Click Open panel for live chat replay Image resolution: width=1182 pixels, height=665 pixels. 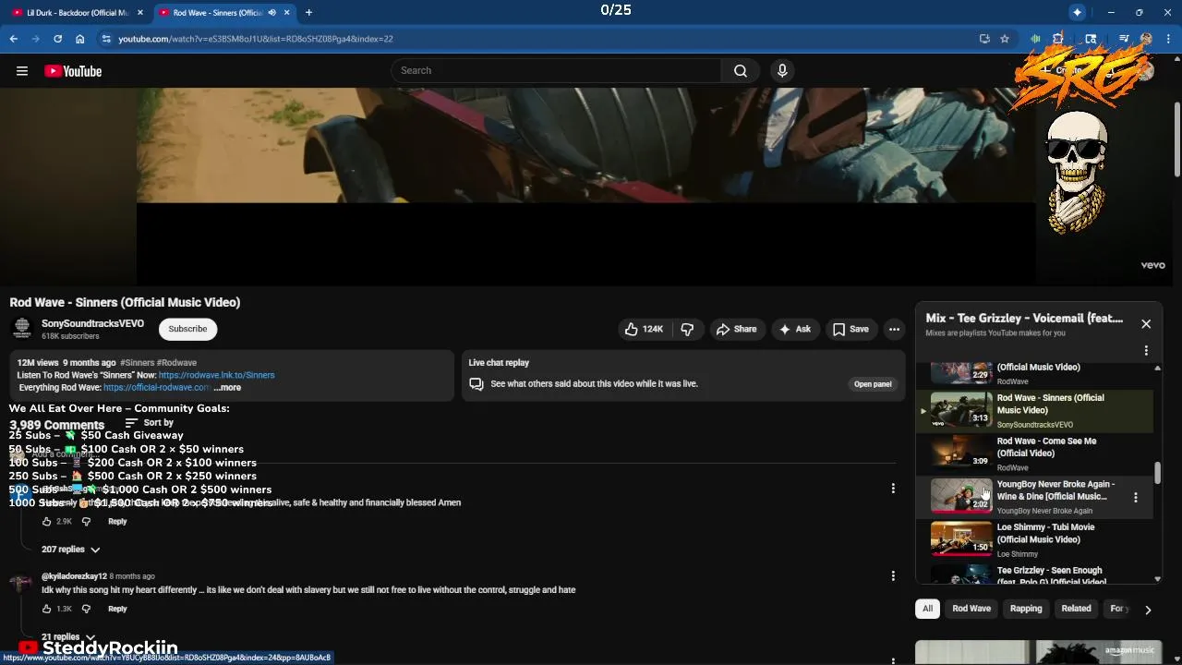coord(873,384)
